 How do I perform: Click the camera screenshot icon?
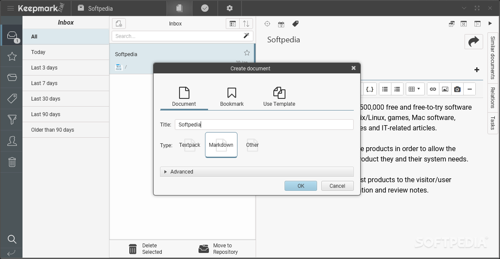[x=457, y=89]
